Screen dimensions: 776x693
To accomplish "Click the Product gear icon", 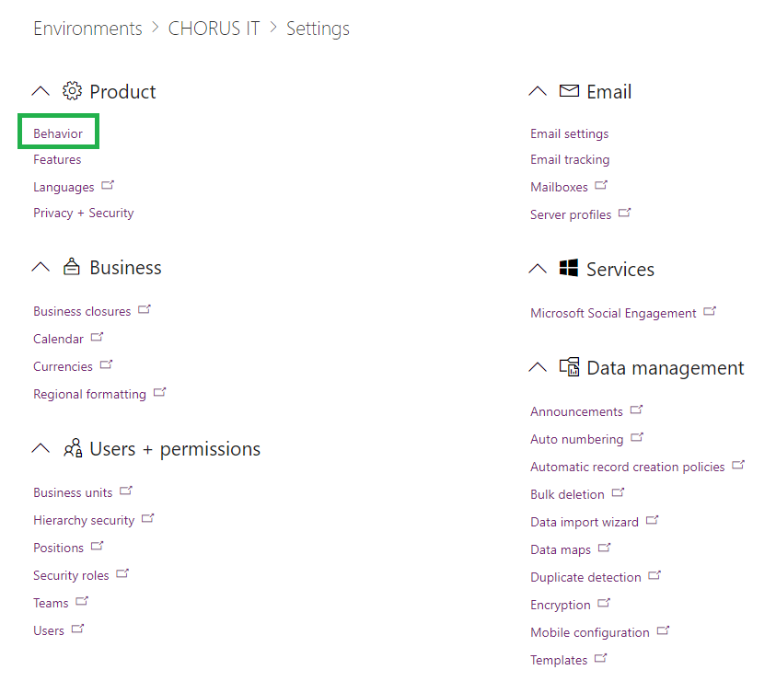I will 72,91.
